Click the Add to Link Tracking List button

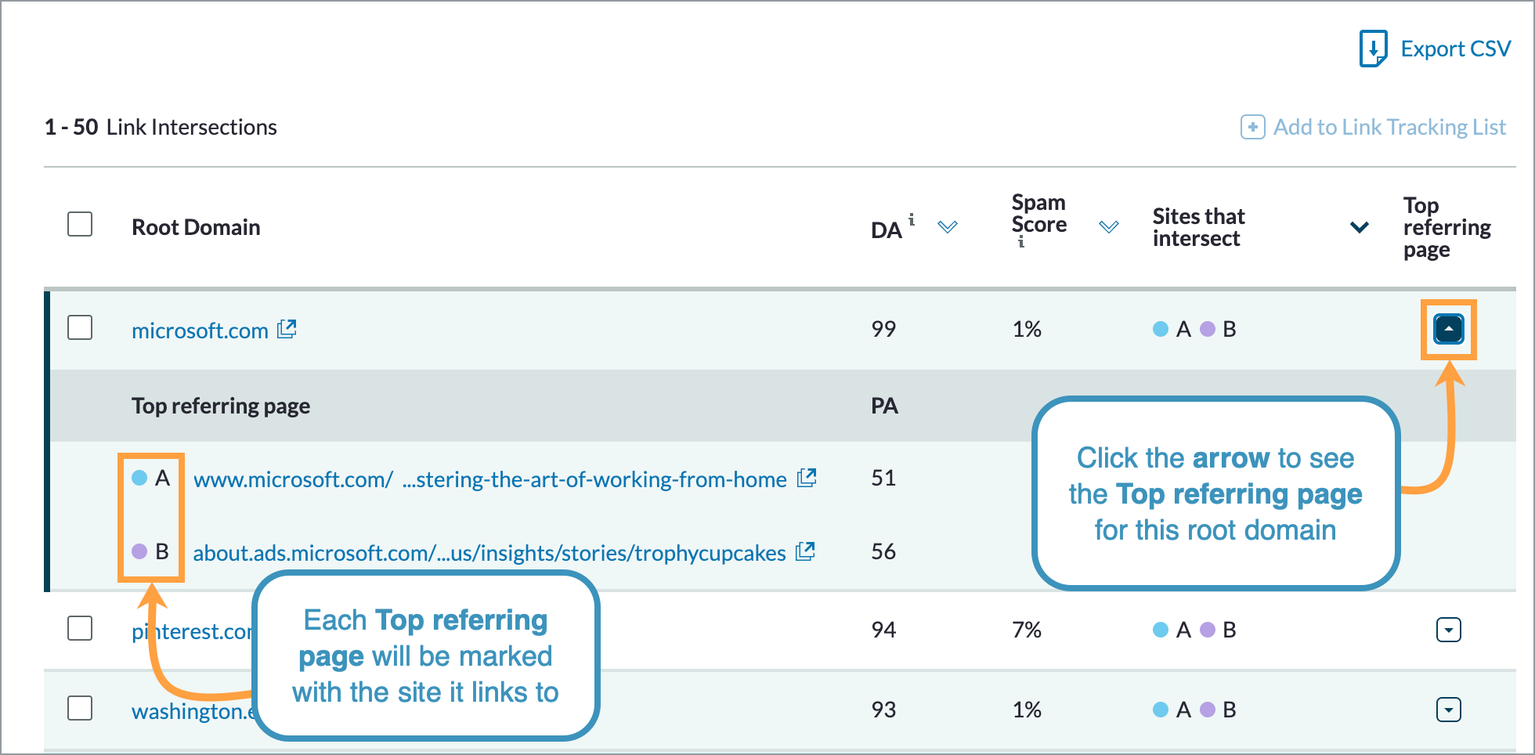1389,126
